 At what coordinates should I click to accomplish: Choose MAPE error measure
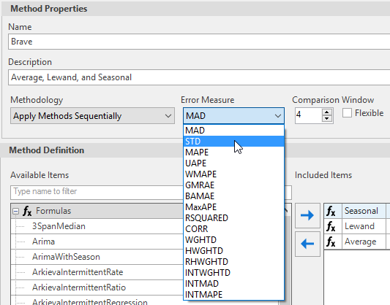233,152
